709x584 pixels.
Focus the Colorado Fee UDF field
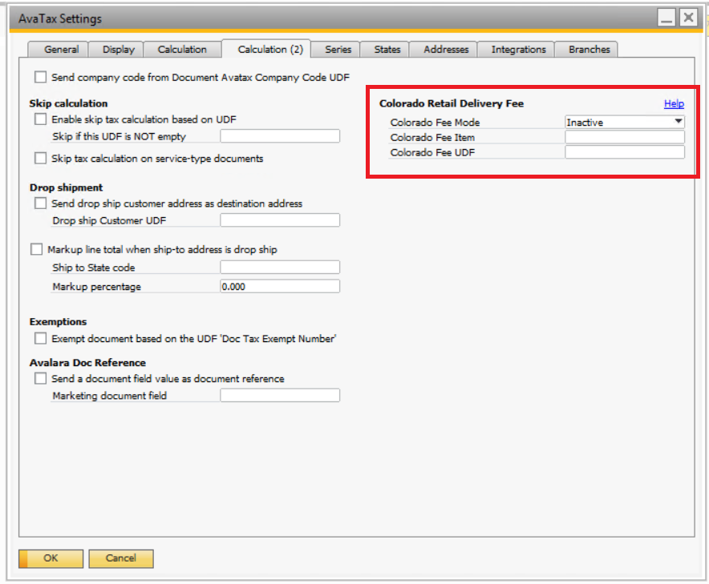click(625, 152)
